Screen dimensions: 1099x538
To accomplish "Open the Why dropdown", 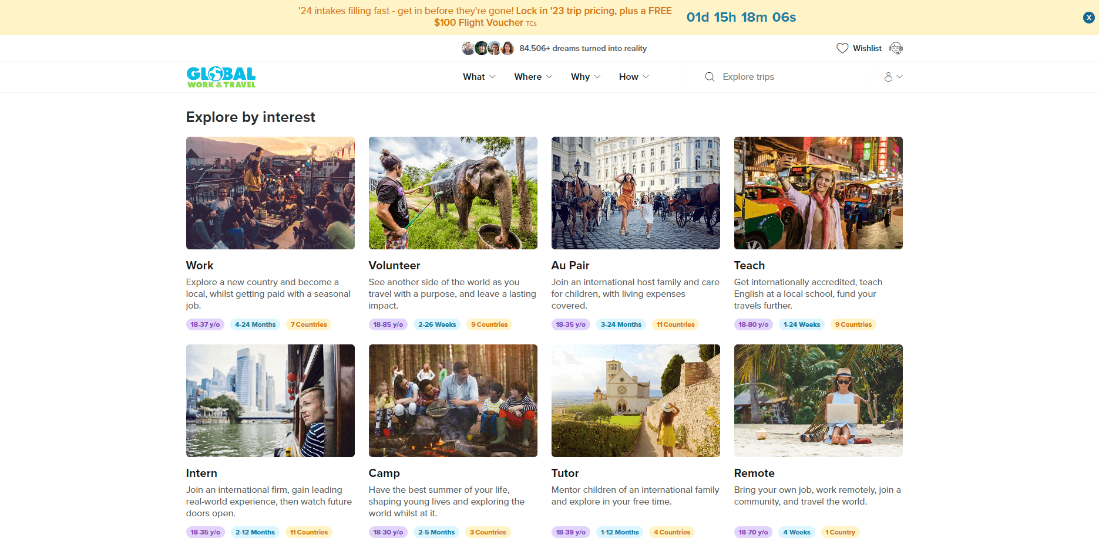I will 586,77.
